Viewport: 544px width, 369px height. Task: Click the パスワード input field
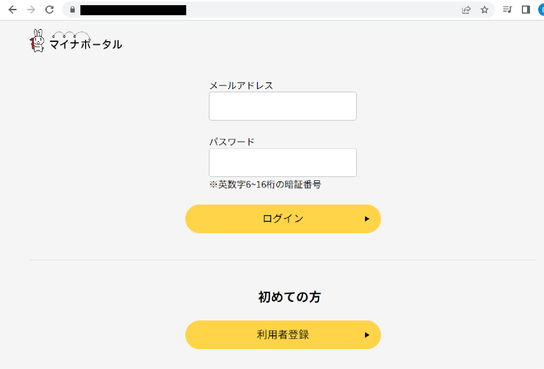[x=282, y=162]
